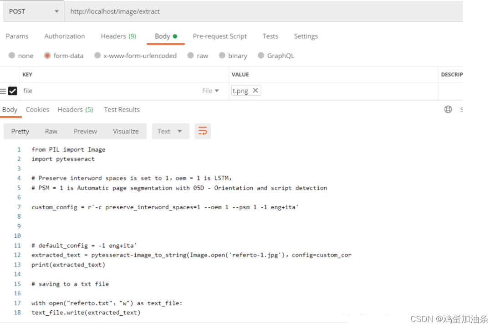Uncheck the file row checkbox

(x=13, y=91)
